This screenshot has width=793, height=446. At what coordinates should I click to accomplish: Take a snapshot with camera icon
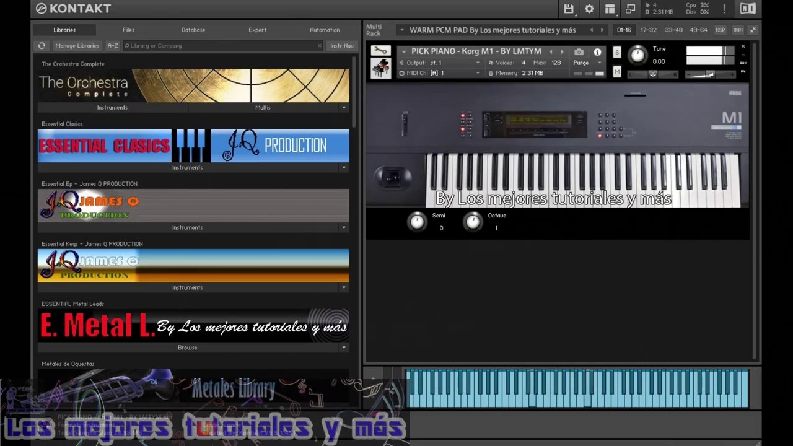tap(579, 52)
